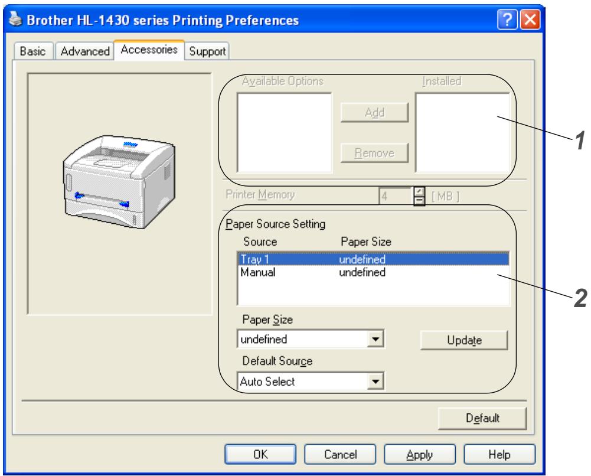Image resolution: width=591 pixels, height=476 pixels.
Task: Open the Advanced tab
Action: point(85,51)
